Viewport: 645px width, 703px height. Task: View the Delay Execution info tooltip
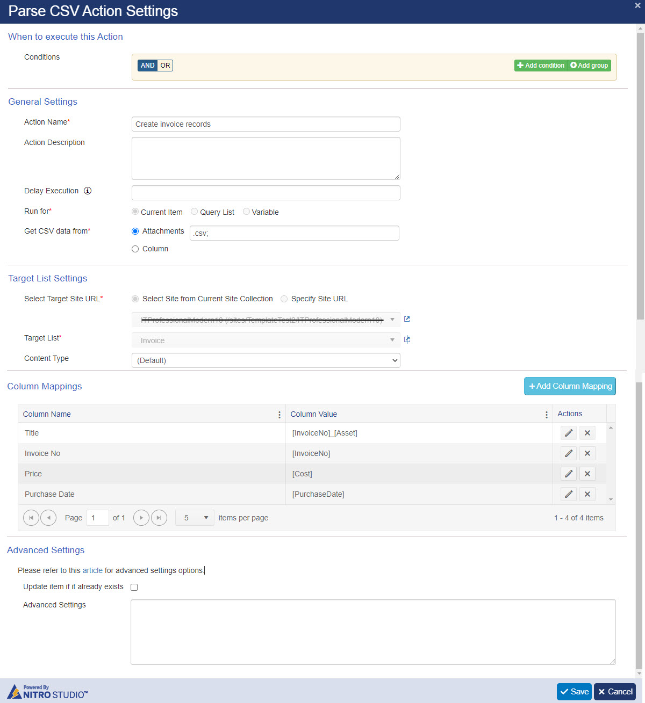88,191
